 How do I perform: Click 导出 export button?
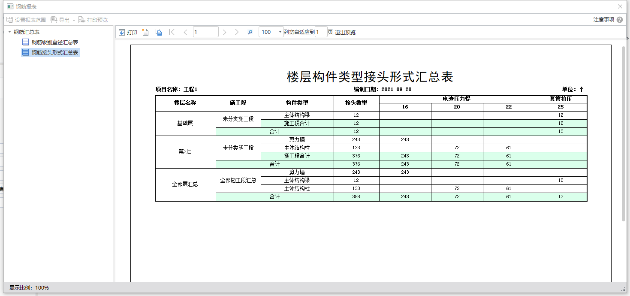60,20
